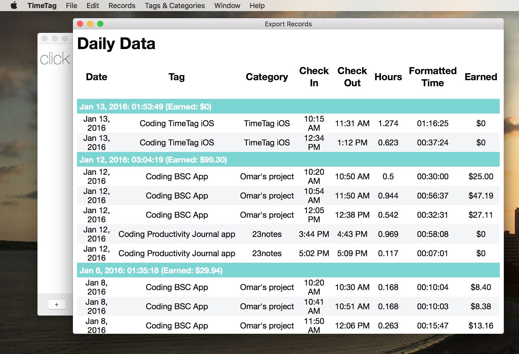
Task: Click the 01:16:25 formatted time cell
Action: (433, 123)
